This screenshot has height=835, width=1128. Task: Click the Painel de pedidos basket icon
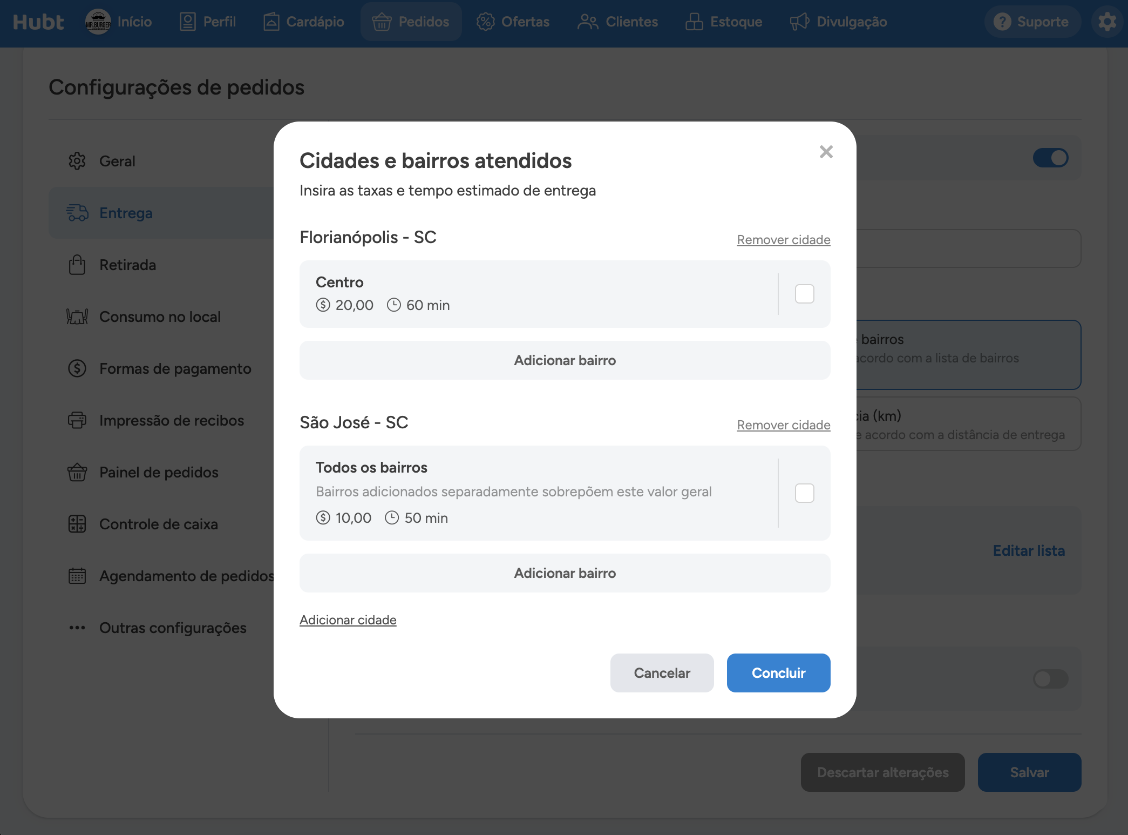coord(77,472)
